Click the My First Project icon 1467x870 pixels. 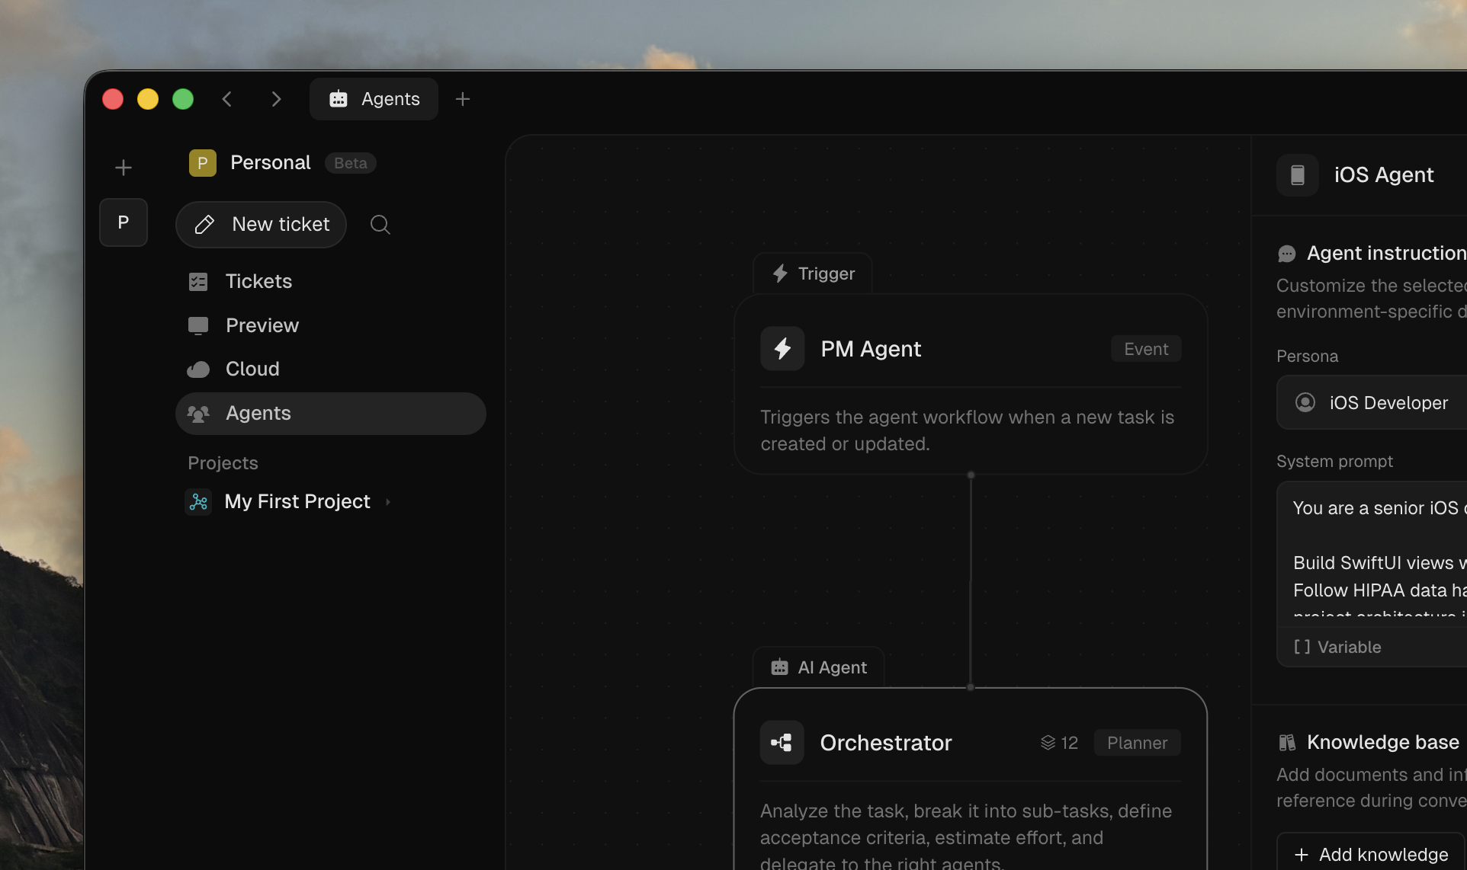[x=198, y=501]
